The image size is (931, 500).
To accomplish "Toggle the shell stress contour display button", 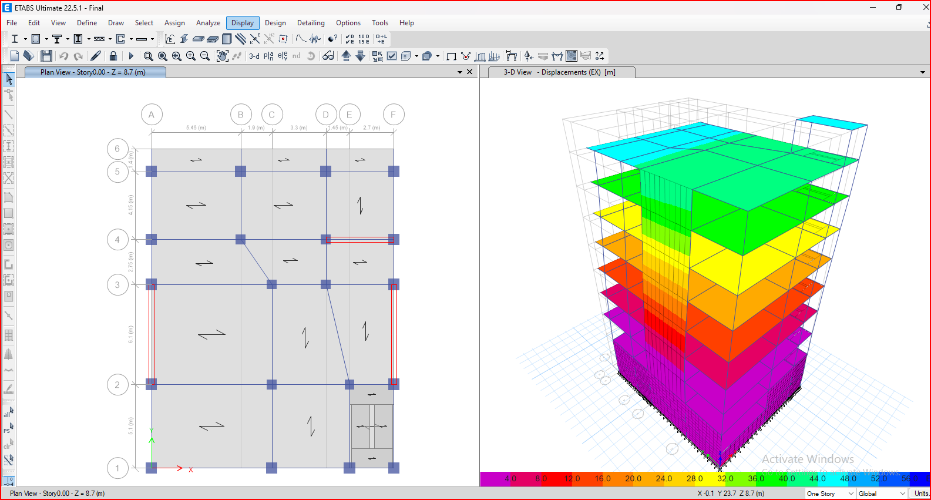I will coord(572,56).
